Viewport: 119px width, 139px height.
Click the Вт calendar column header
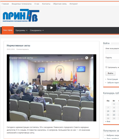114,101
